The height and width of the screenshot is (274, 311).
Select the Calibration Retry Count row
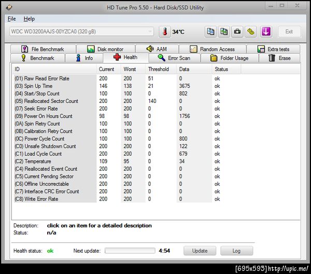[127, 131]
